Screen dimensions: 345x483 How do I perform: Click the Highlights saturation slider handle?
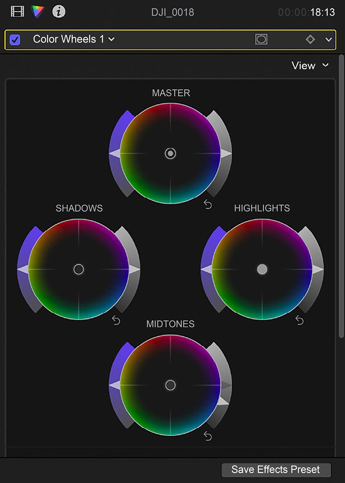206,269
